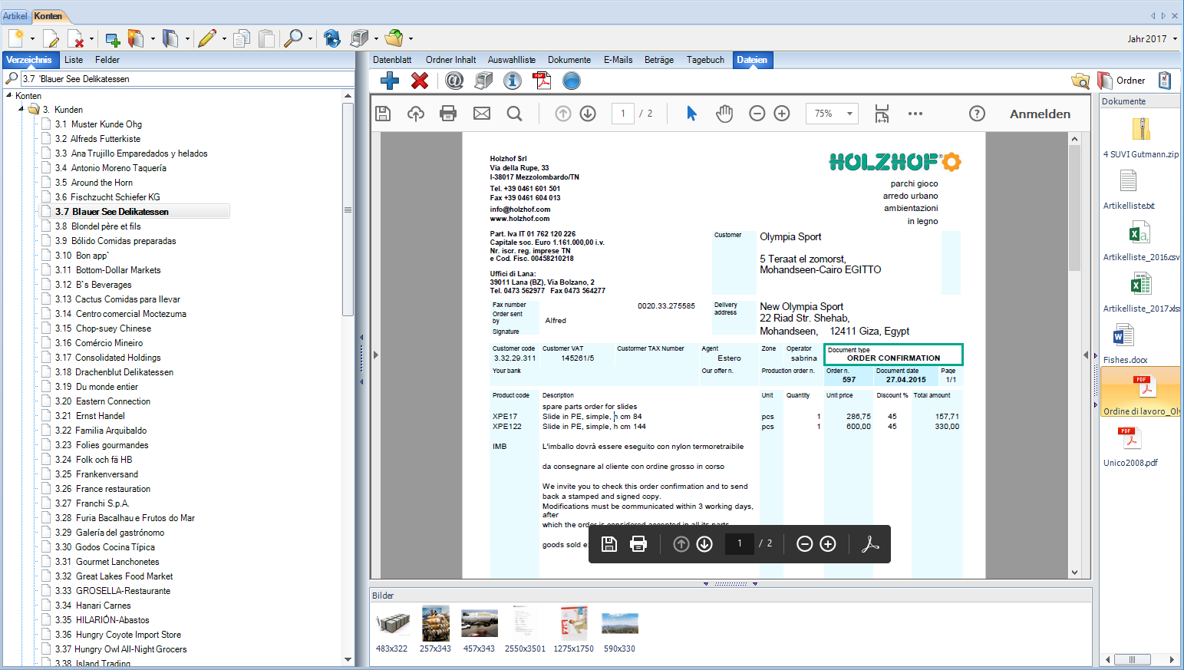Open the Jahr 2017 year dropdown

(x=1152, y=38)
